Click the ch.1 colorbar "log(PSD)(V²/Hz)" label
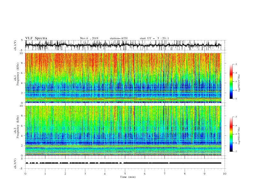 click(x=239, y=83)
